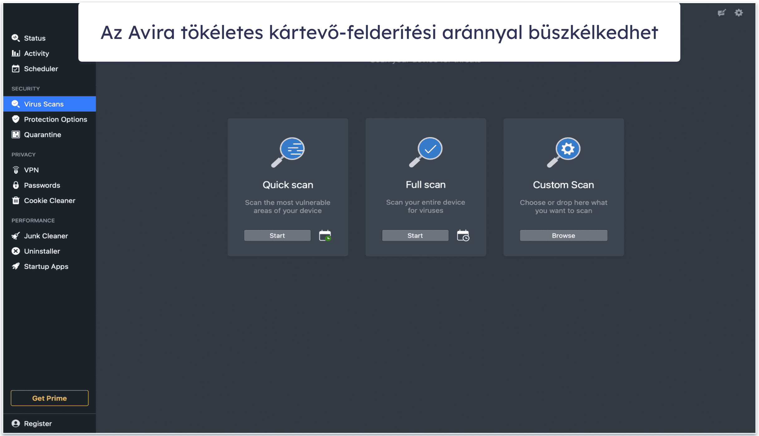Image resolution: width=759 pixels, height=436 pixels.
Task: Click the Custom Scan gear magnifier illustration
Action: tap(563, 152)
